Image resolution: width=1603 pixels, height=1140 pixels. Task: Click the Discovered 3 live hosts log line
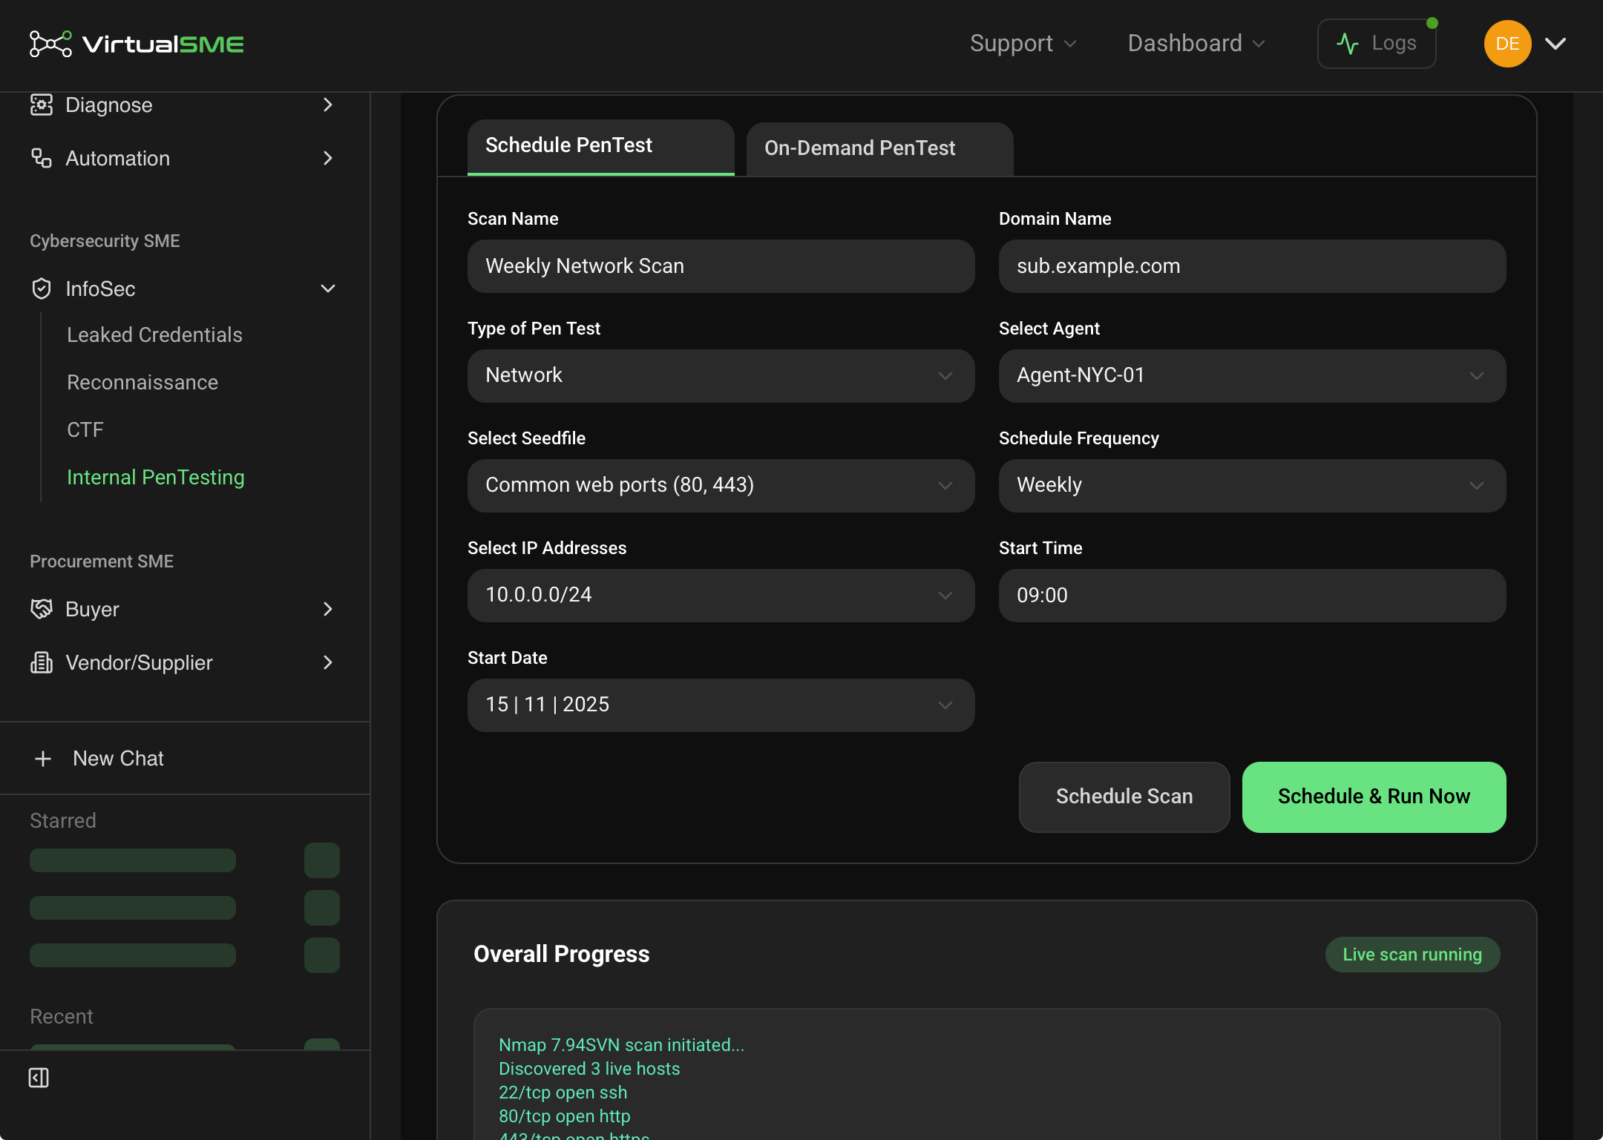589,1069
